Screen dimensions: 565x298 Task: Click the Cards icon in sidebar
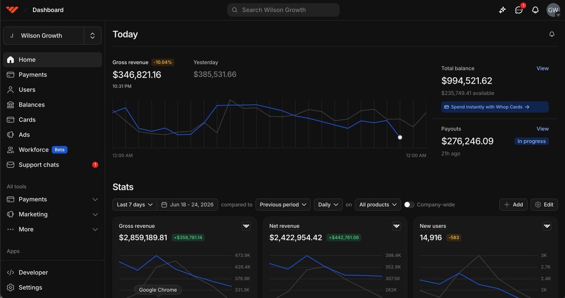coord(10,120)
